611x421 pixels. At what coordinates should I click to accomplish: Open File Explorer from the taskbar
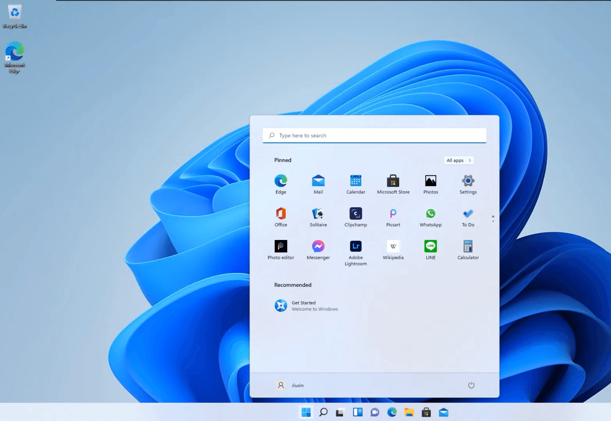409,412
